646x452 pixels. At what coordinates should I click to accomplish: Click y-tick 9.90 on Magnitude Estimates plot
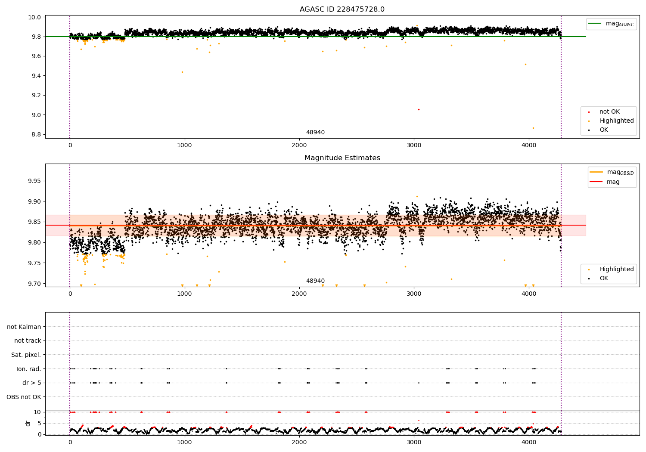35,201
